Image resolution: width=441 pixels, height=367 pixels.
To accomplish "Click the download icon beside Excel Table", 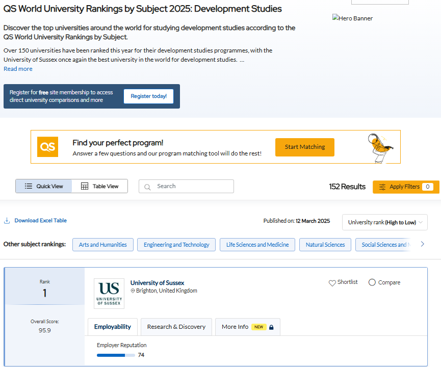I will 7,221.
